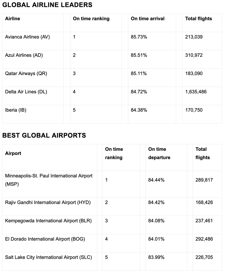Select the Airport column header
The height and width of the screenshot is (273, 225).
click(13, 153)
